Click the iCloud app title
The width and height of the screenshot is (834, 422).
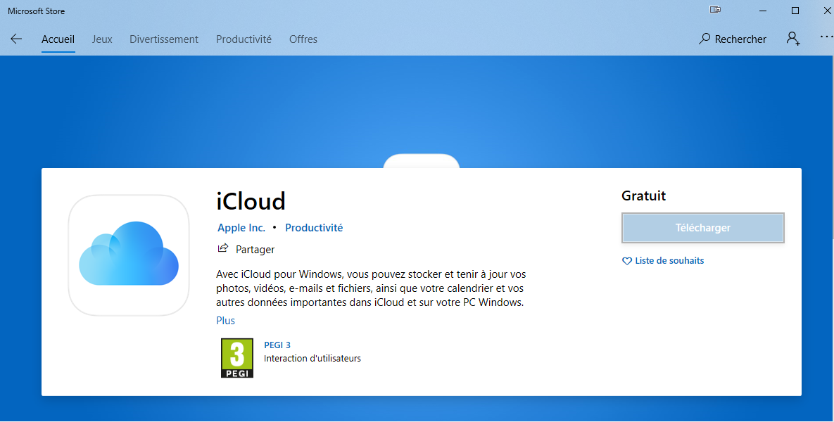(x=251, y=201)
